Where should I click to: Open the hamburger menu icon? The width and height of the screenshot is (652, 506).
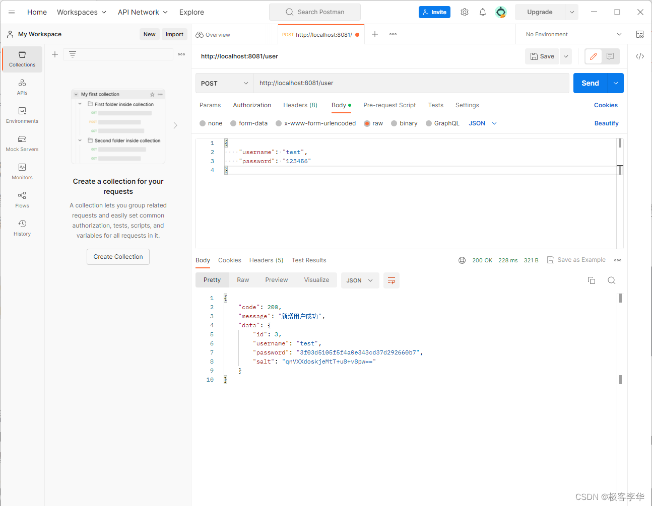[x=12, y=12]
